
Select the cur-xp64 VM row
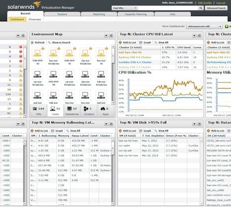coord(159,146)
